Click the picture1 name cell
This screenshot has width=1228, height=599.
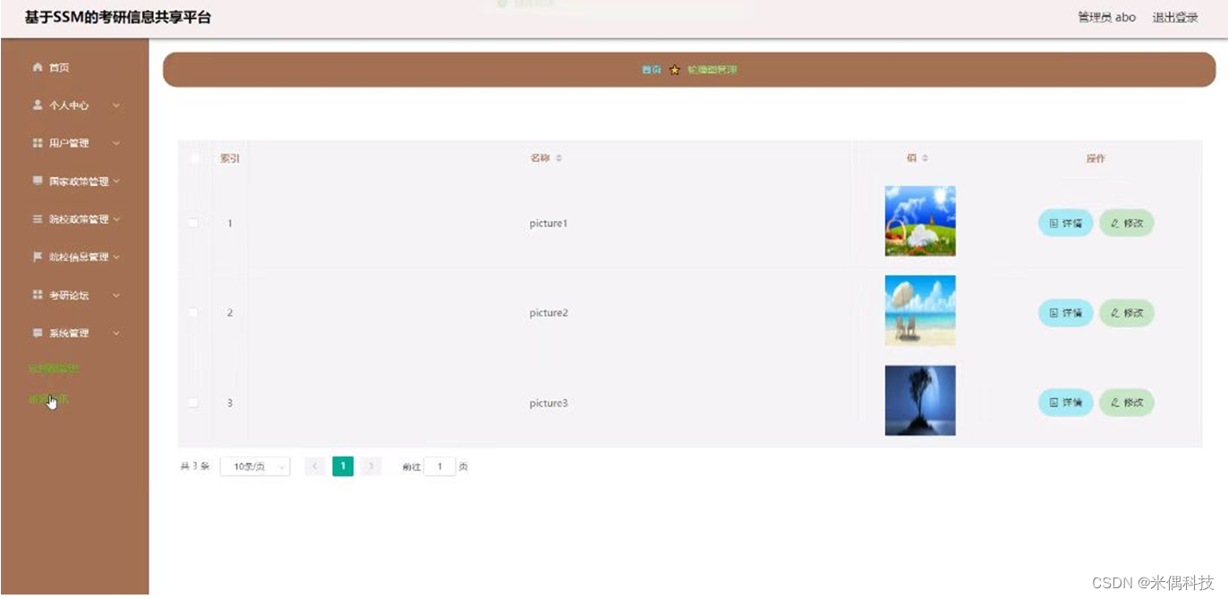[x=549, y=224]
